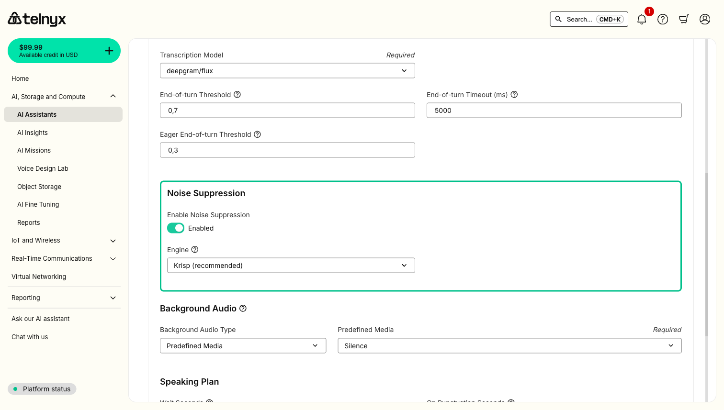The width and height of the screenshot is (724, 410).
Task: Open the shopping cart icon
Action: 684,19
